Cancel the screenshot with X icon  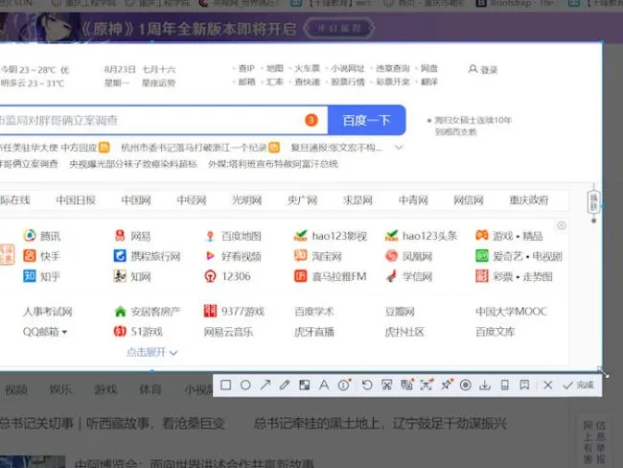(548, 385)
